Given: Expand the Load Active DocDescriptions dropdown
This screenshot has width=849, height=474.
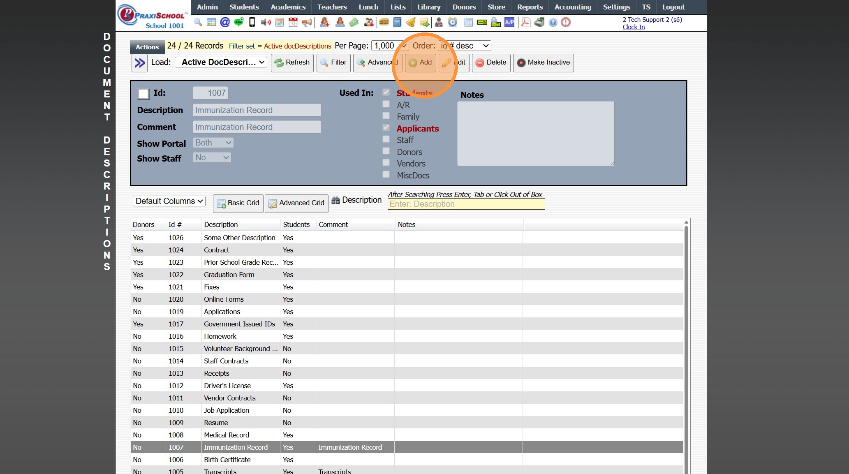Looking at the screenshot, I should pos(221,62).
